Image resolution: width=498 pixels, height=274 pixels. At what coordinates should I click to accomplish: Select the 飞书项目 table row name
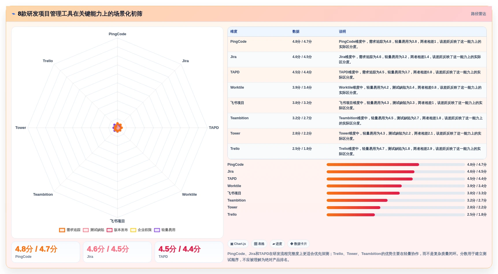tap(237, 103)
